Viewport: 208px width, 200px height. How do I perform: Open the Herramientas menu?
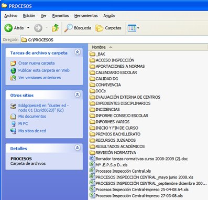pos(86,16)
